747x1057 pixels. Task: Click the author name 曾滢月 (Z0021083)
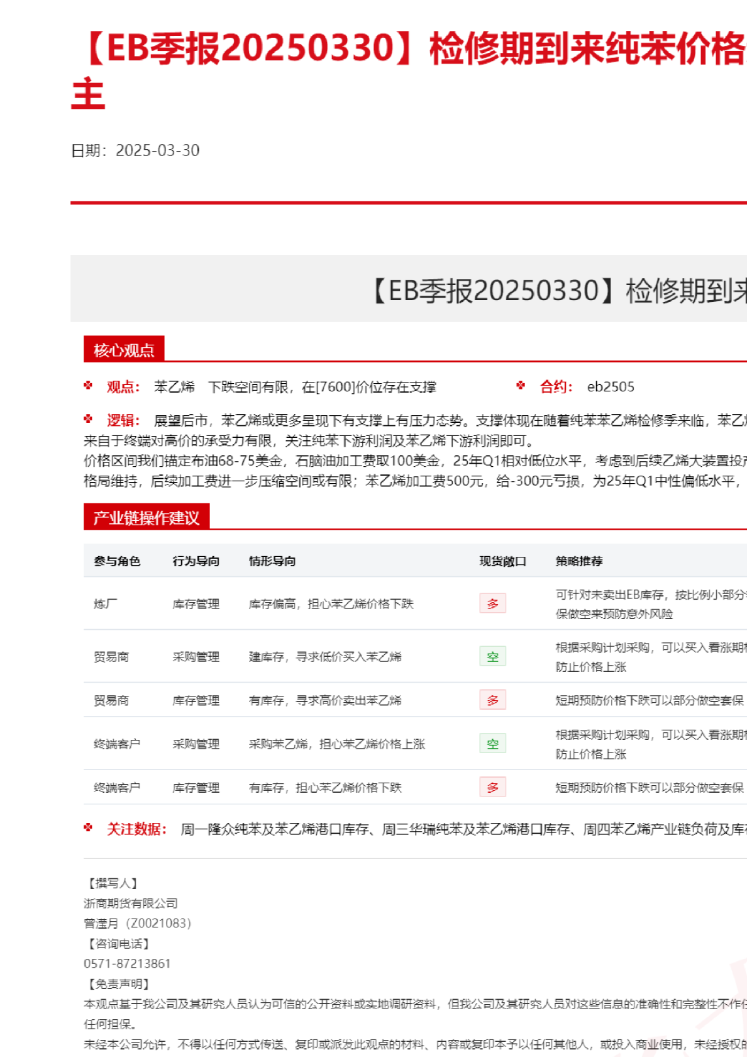137,923
